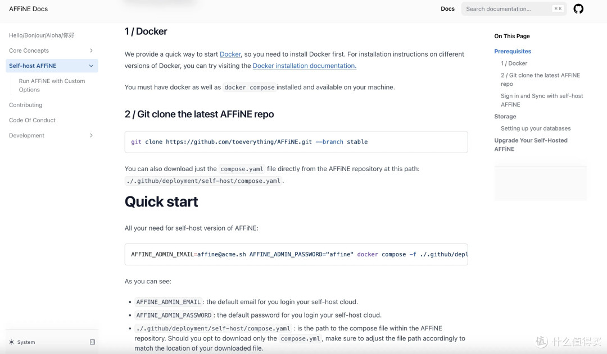Expand the Development section chevron
The width and height of the screenshot is (607, 354).
[92, 135]
